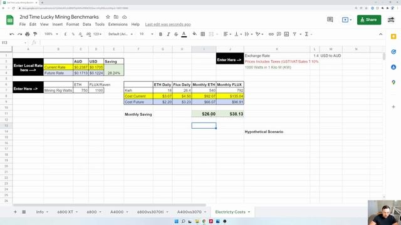Image resolution: width=401 pixels, height=225 pixels.
Task: Open the File menu
Action: [23, 24]
